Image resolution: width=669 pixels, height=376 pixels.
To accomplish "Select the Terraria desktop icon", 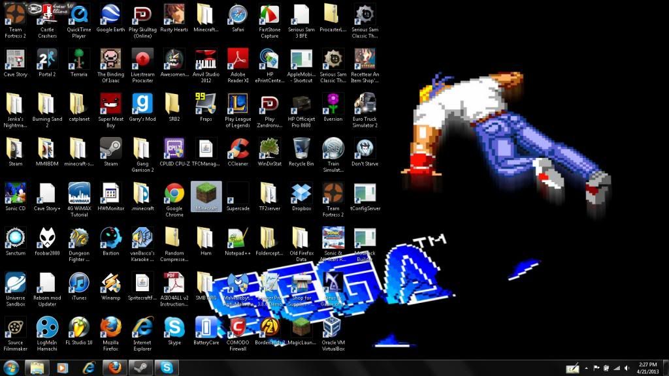I will 78,59.
